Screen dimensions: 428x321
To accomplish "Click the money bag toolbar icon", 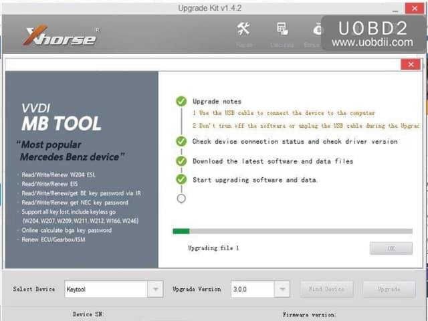I will [317, 29].
